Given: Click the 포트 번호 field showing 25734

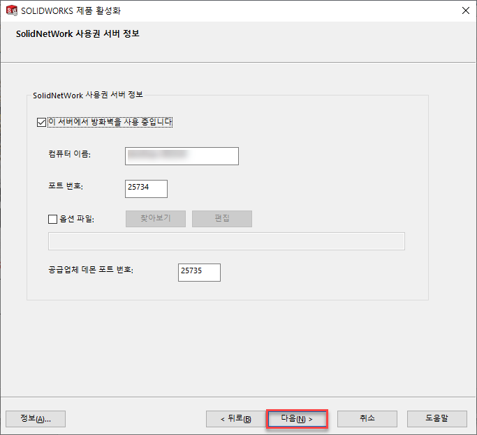Looking at the screenshot, I should (x=146, y=188).
